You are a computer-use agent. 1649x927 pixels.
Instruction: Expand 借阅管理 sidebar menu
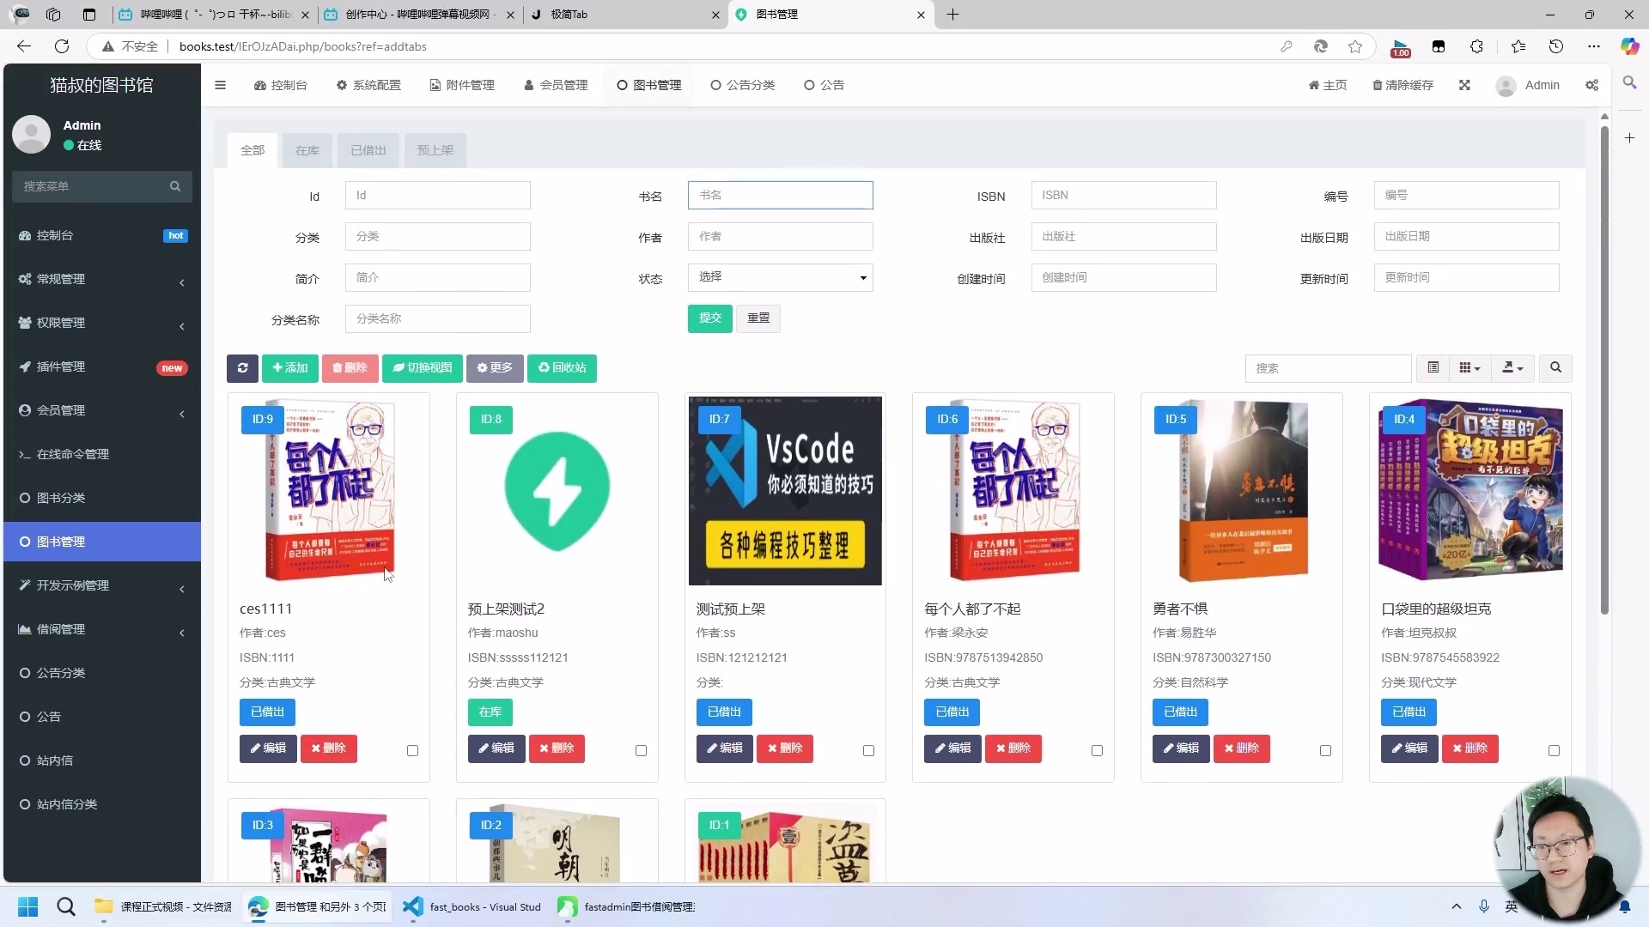(x=102, y=629)
